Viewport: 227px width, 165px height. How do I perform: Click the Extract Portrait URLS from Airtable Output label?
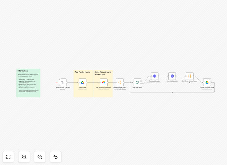(x=120, y=88)
